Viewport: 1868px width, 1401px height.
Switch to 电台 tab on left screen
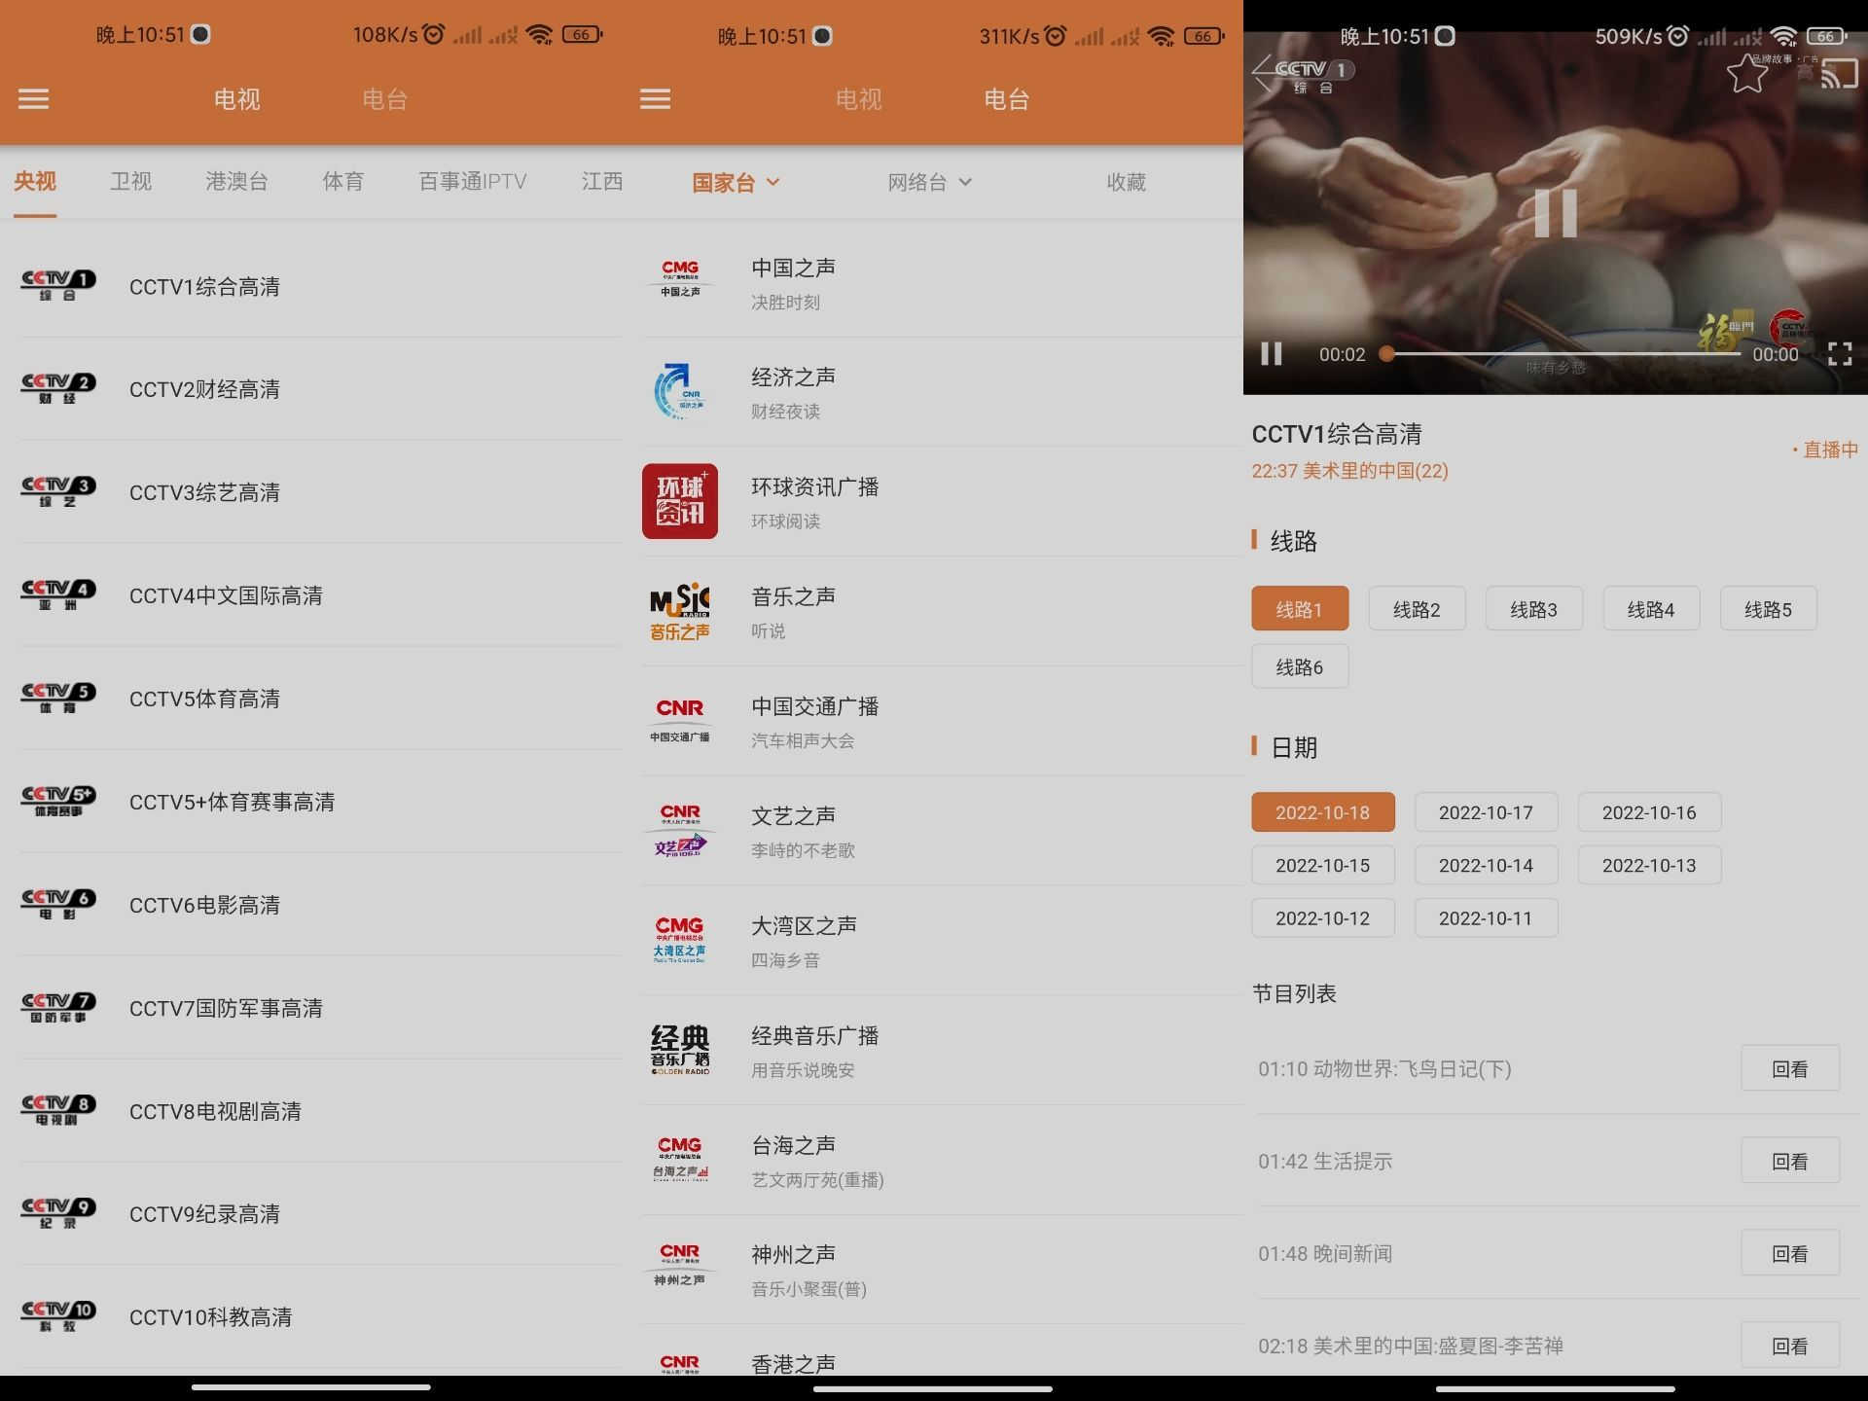(x=384, y=99)
